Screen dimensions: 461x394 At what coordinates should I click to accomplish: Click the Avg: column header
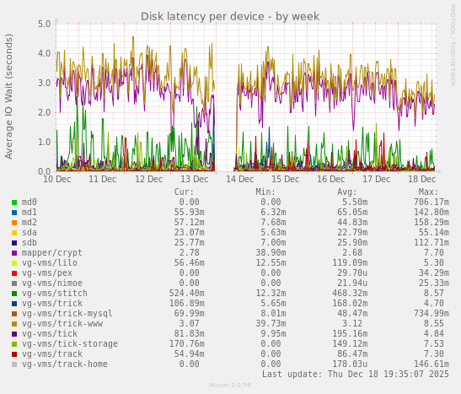pos(347,192)
